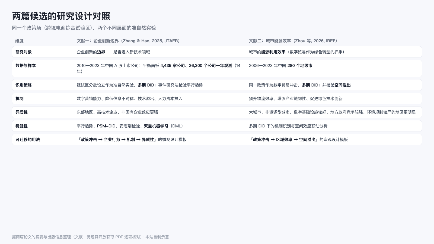This screenshot has height=244, width=434.
Task: Click the cell ending 的宏观设计模板
Action: pyautogui.click(x=298, y=140)
